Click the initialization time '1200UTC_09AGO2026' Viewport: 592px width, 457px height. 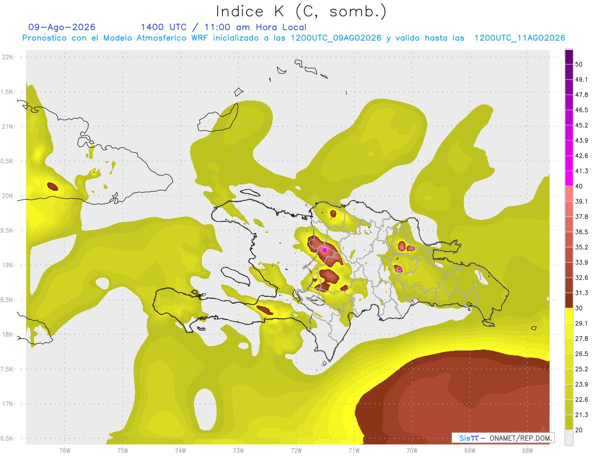(336, 38)
